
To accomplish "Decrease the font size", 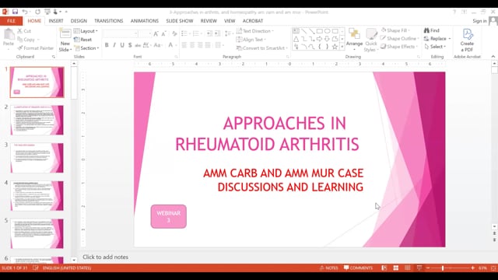I will tap(163, 33).
